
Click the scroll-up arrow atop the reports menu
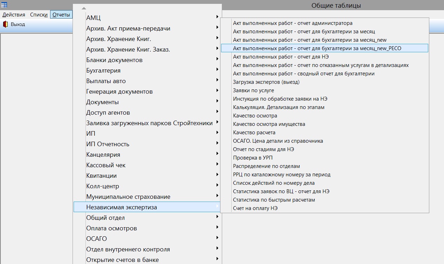(x=83, y=8)
